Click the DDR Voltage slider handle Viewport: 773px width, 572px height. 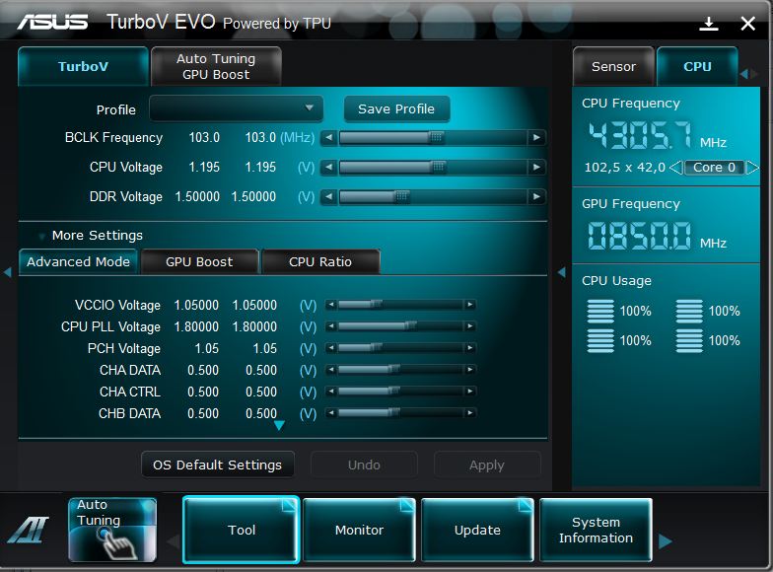402,197
